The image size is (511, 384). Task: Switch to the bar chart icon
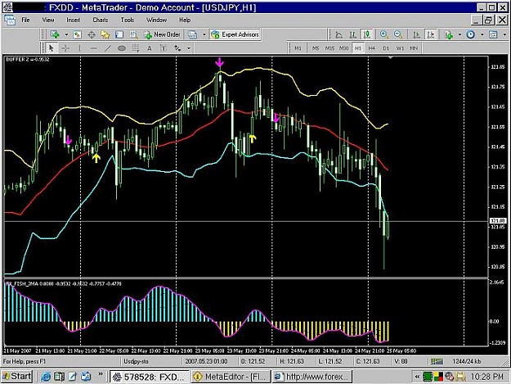(353, 34)
